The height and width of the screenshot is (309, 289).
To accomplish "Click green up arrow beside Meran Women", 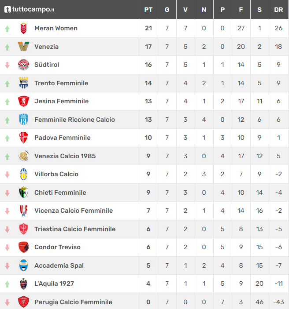I will pyautogui.click(x=7, y=29).
